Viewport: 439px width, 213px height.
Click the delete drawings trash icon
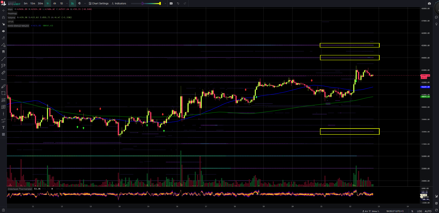click(3, 52)
